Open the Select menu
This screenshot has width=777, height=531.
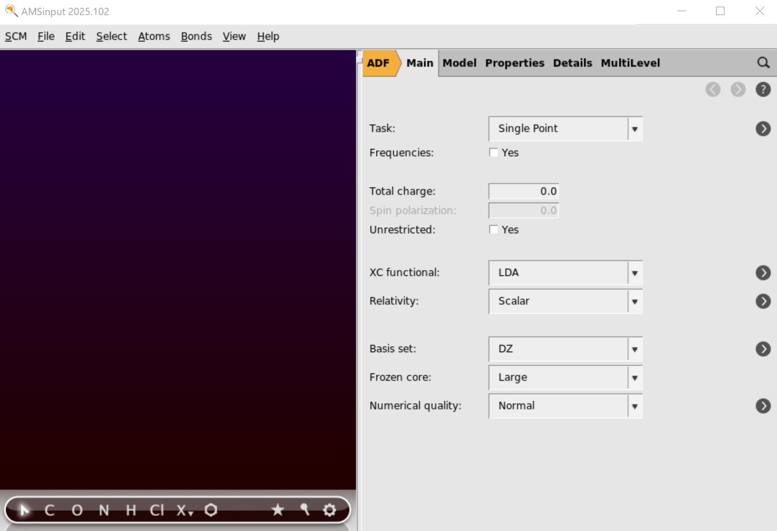(x=111, y=36)
